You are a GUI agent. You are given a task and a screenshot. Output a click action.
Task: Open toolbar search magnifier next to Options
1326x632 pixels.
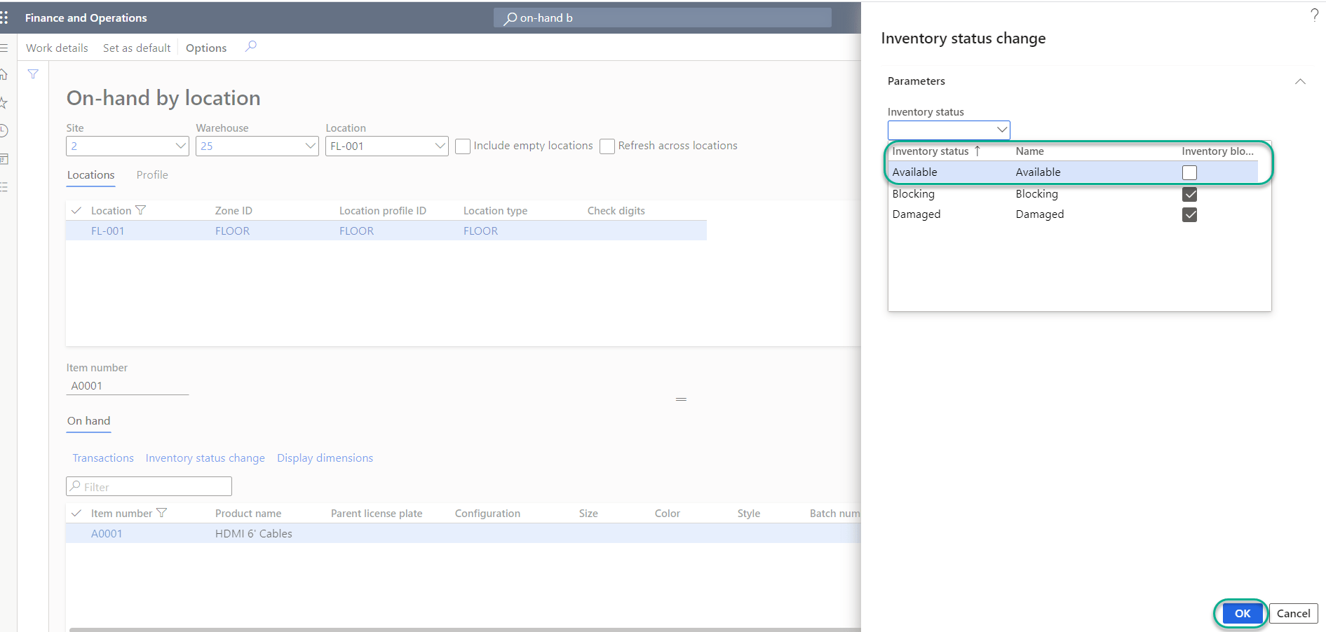tap(250, 47)
